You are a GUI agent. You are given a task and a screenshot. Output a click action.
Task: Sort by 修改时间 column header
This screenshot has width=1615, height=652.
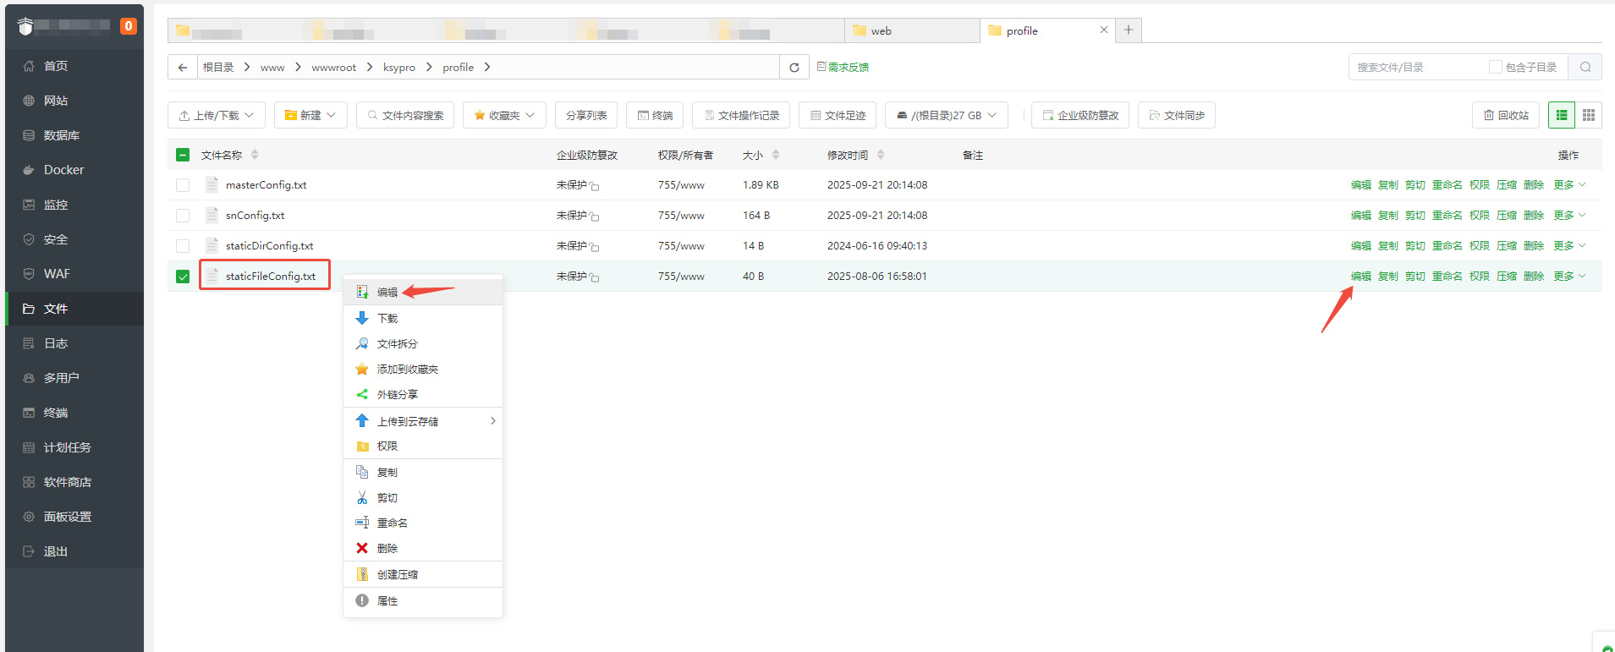click(855, 155)
